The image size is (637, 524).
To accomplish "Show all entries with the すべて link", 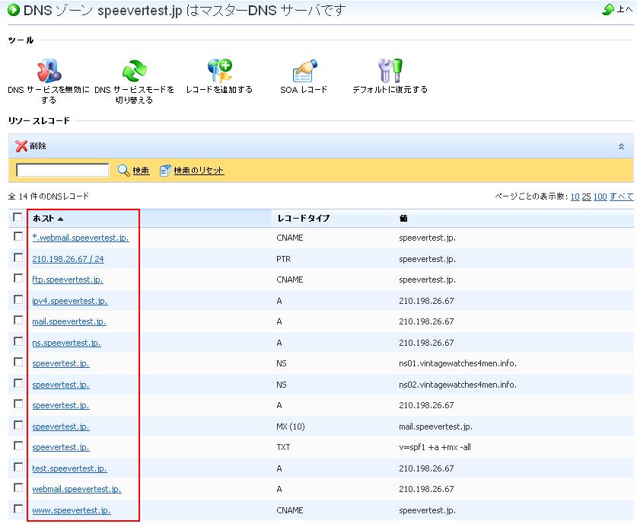I will [x=621, y=196].
